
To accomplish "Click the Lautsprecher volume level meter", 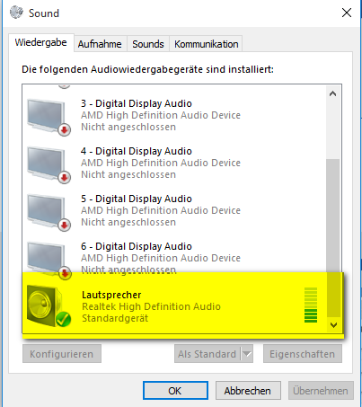I will (x=311, y=305).
